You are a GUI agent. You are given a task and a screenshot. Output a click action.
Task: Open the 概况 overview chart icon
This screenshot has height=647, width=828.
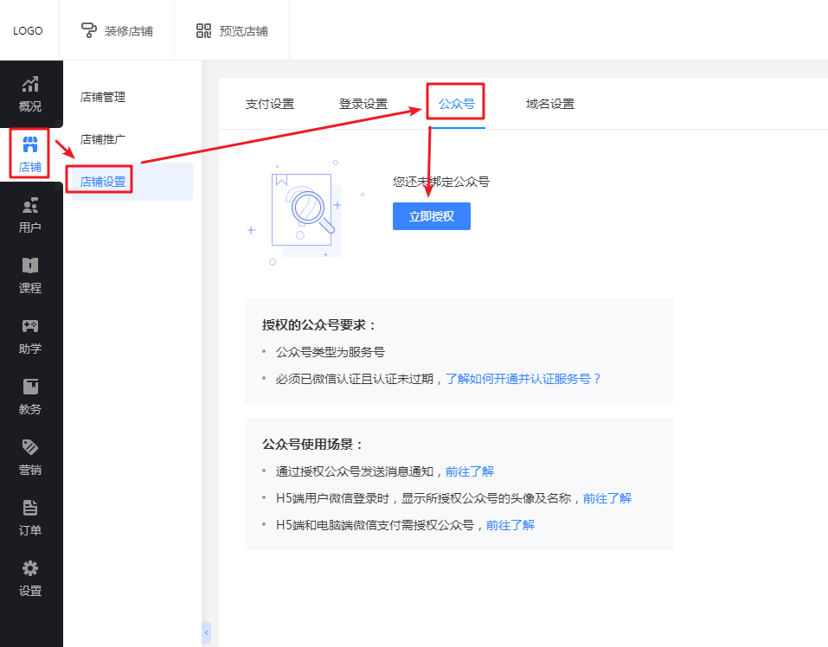(x=30, y=85)
